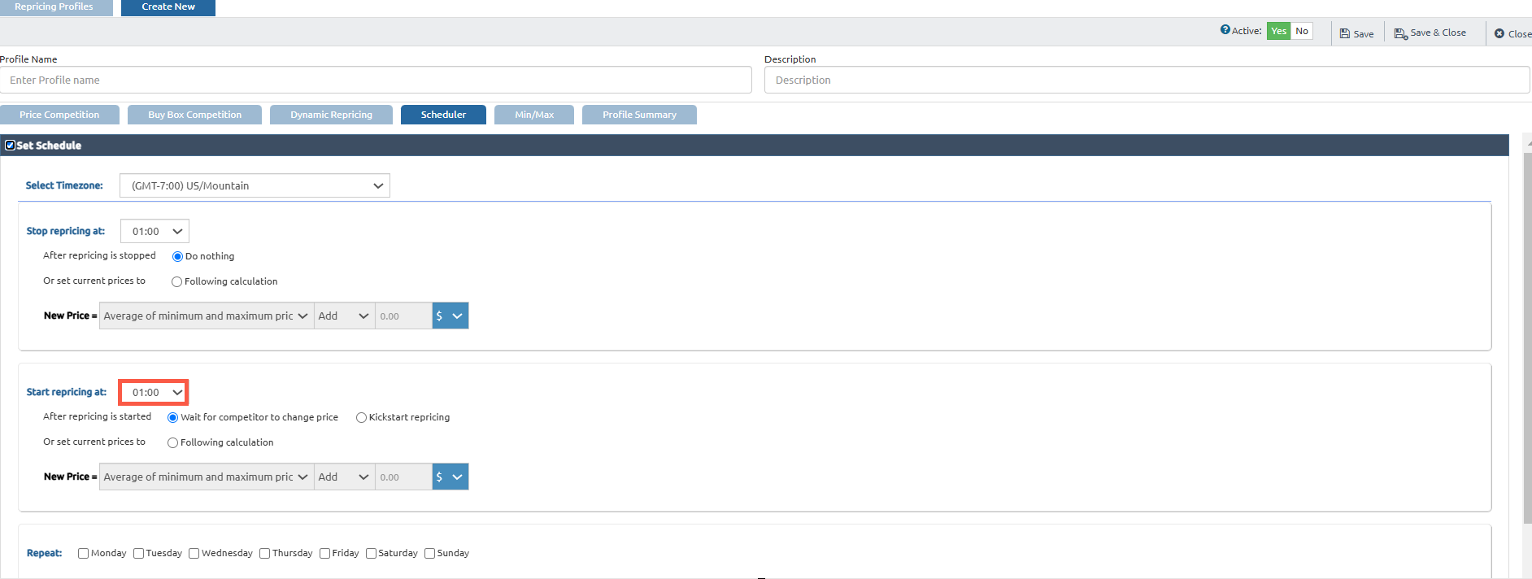Viewport: 1532px width, 579px height.
Task: Click the Save disk icon
Action: pos(1345,33)
